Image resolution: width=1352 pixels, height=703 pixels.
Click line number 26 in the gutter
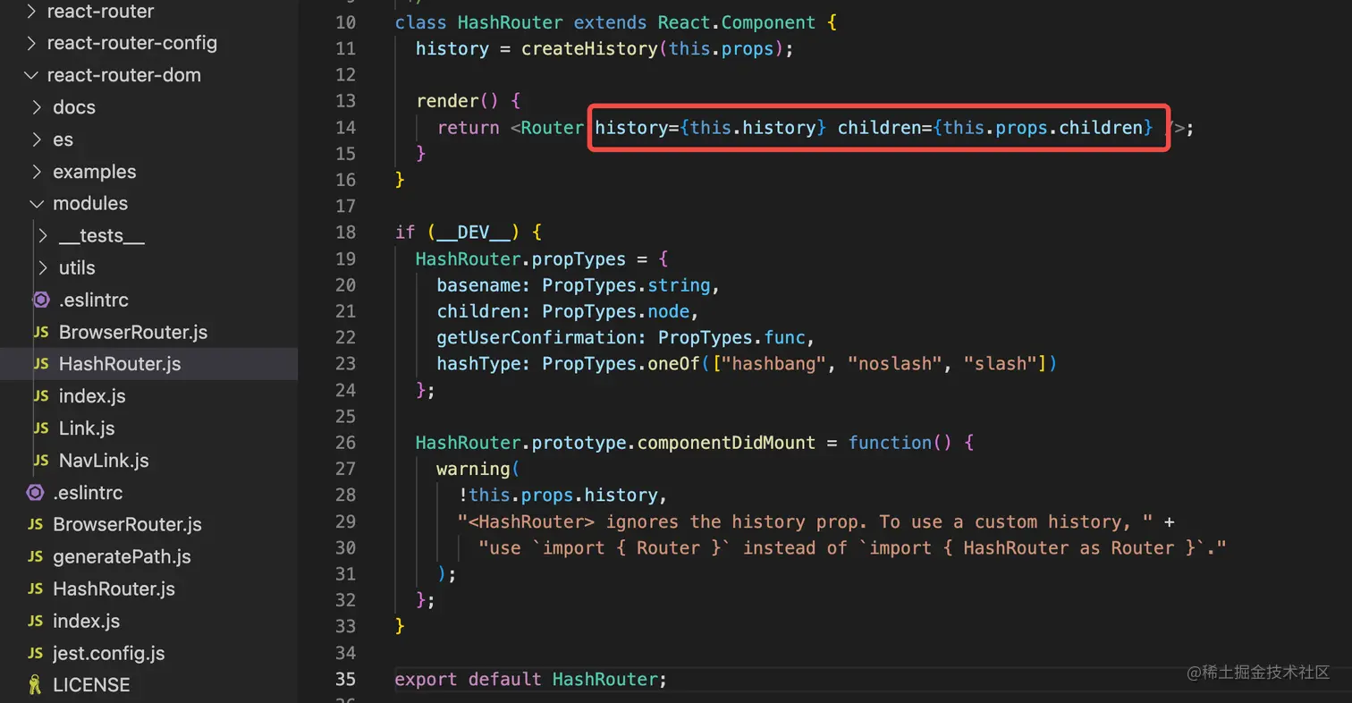[x=345, y=443]
